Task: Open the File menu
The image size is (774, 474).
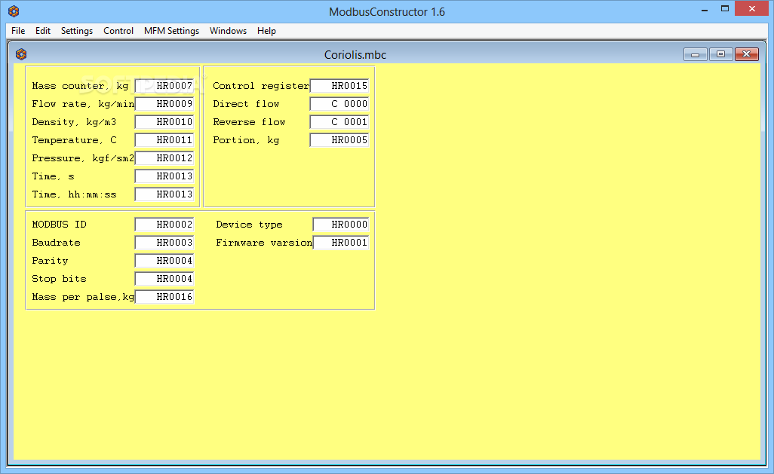Action: (x=18, y=31)
